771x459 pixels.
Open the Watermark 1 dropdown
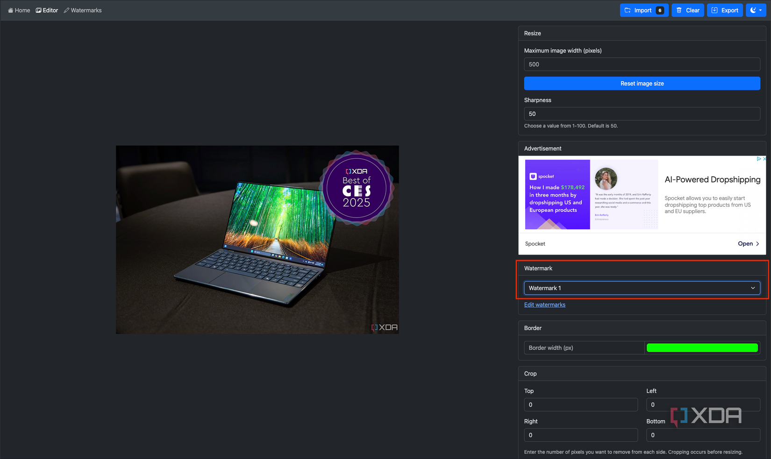[x=642, y=288]
